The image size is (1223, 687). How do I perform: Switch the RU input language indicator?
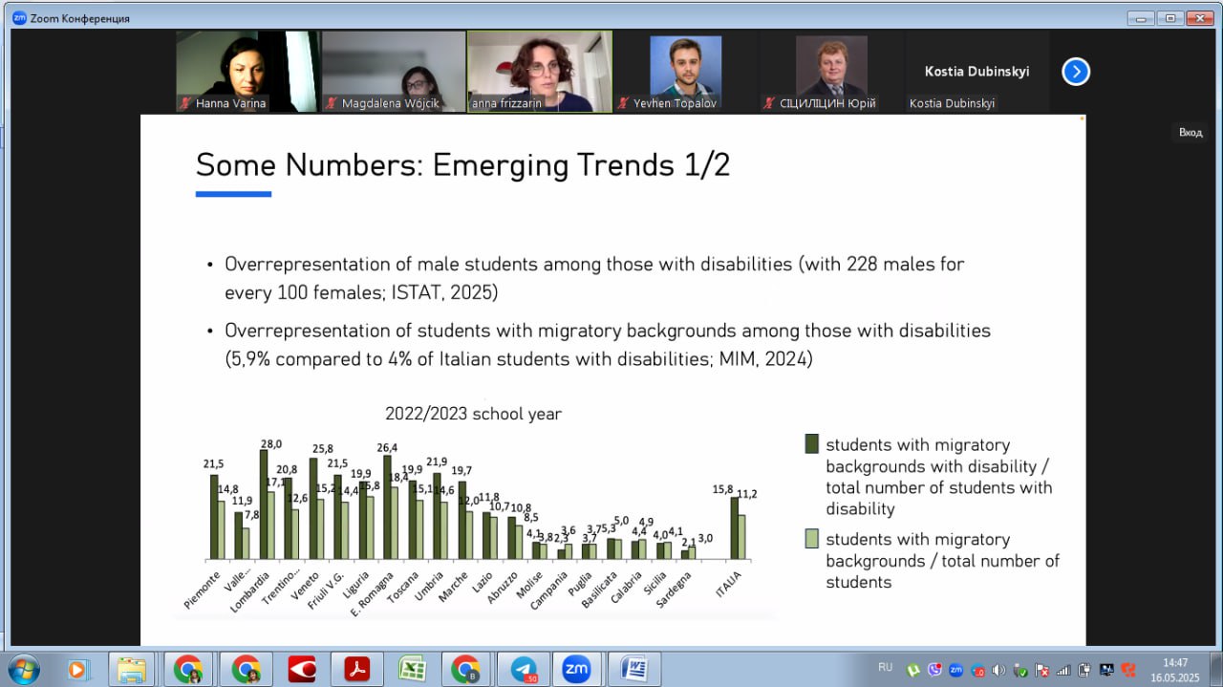885,667
